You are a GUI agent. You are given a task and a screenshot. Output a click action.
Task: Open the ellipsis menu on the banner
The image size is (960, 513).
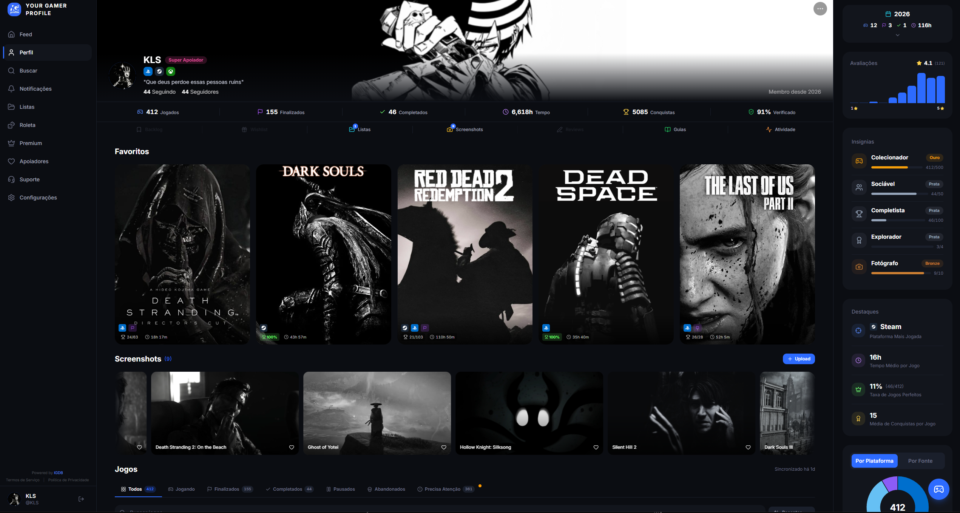[x=820, y=9]
